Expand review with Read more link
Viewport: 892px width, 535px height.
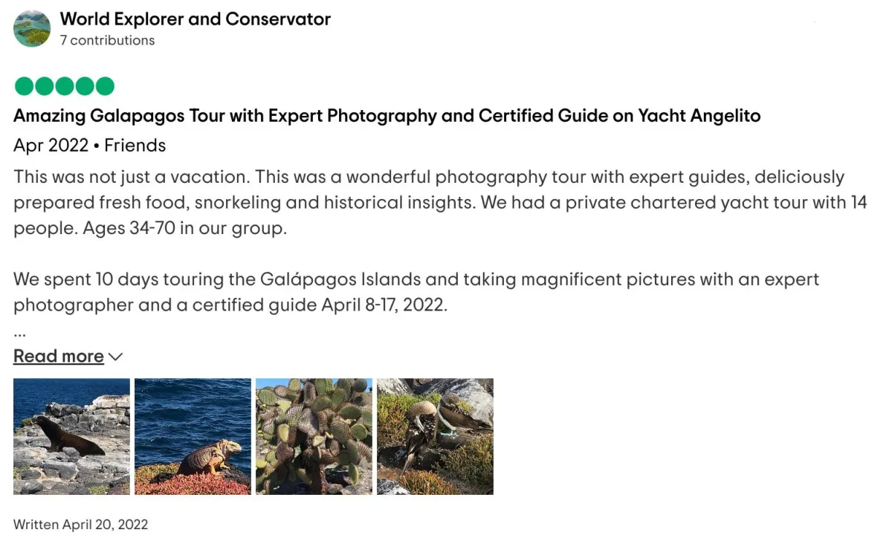click(x=59, y=357)
